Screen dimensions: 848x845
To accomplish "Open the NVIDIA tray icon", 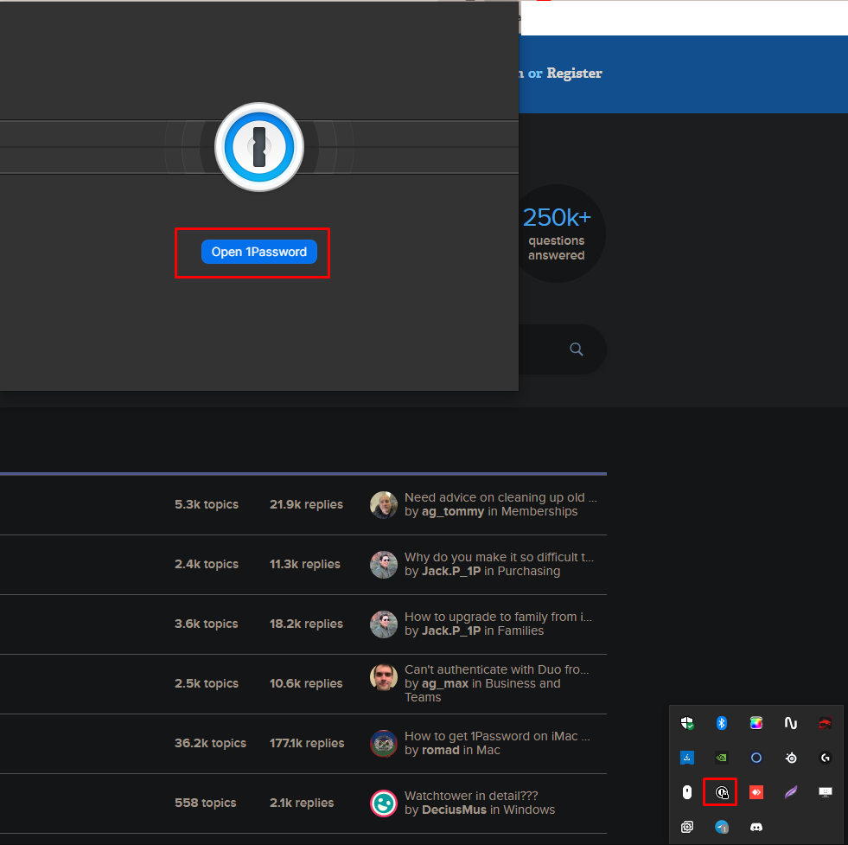I will point(722,758).
